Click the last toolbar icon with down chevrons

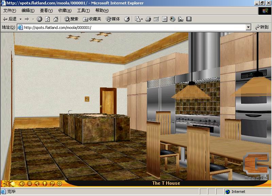point(189,19)
